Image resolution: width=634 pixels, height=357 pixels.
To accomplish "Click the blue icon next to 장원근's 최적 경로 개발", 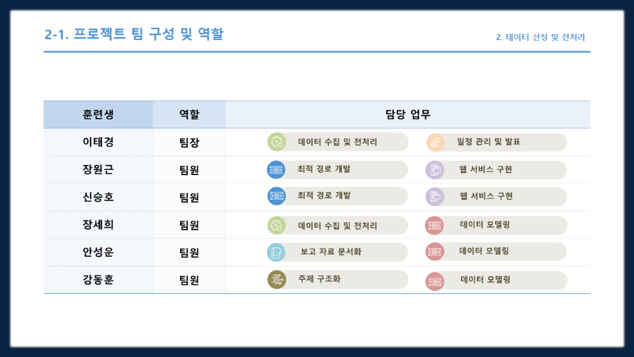I will [276, 170].
